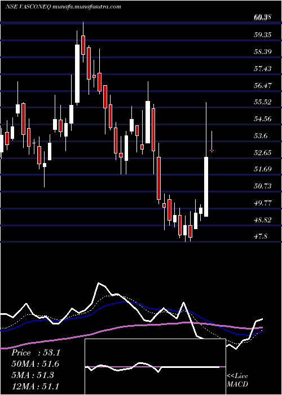
Task: Click the 55.52 price axis label
Action: pyautogui.click(x=263, y=102)
